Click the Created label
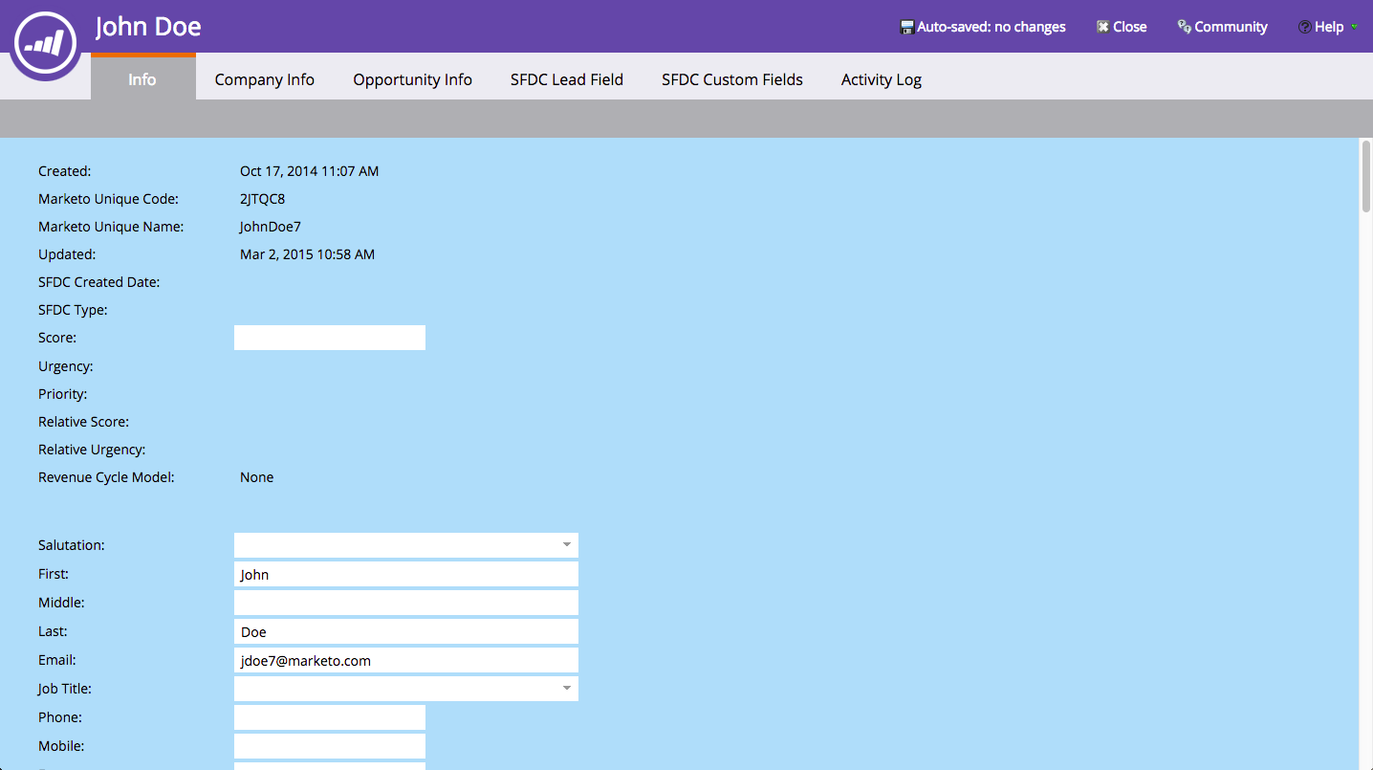Screen dimensions: 1373x770 pos(65,171)
